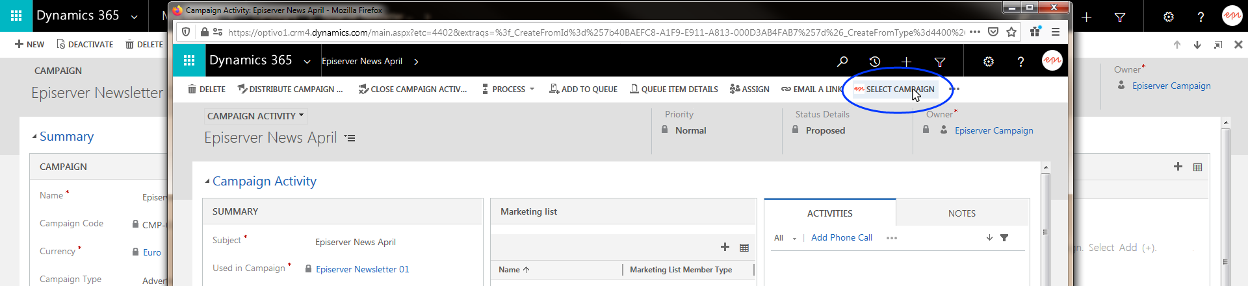Expand the Process dropdown menu

(x=508, y=89)
